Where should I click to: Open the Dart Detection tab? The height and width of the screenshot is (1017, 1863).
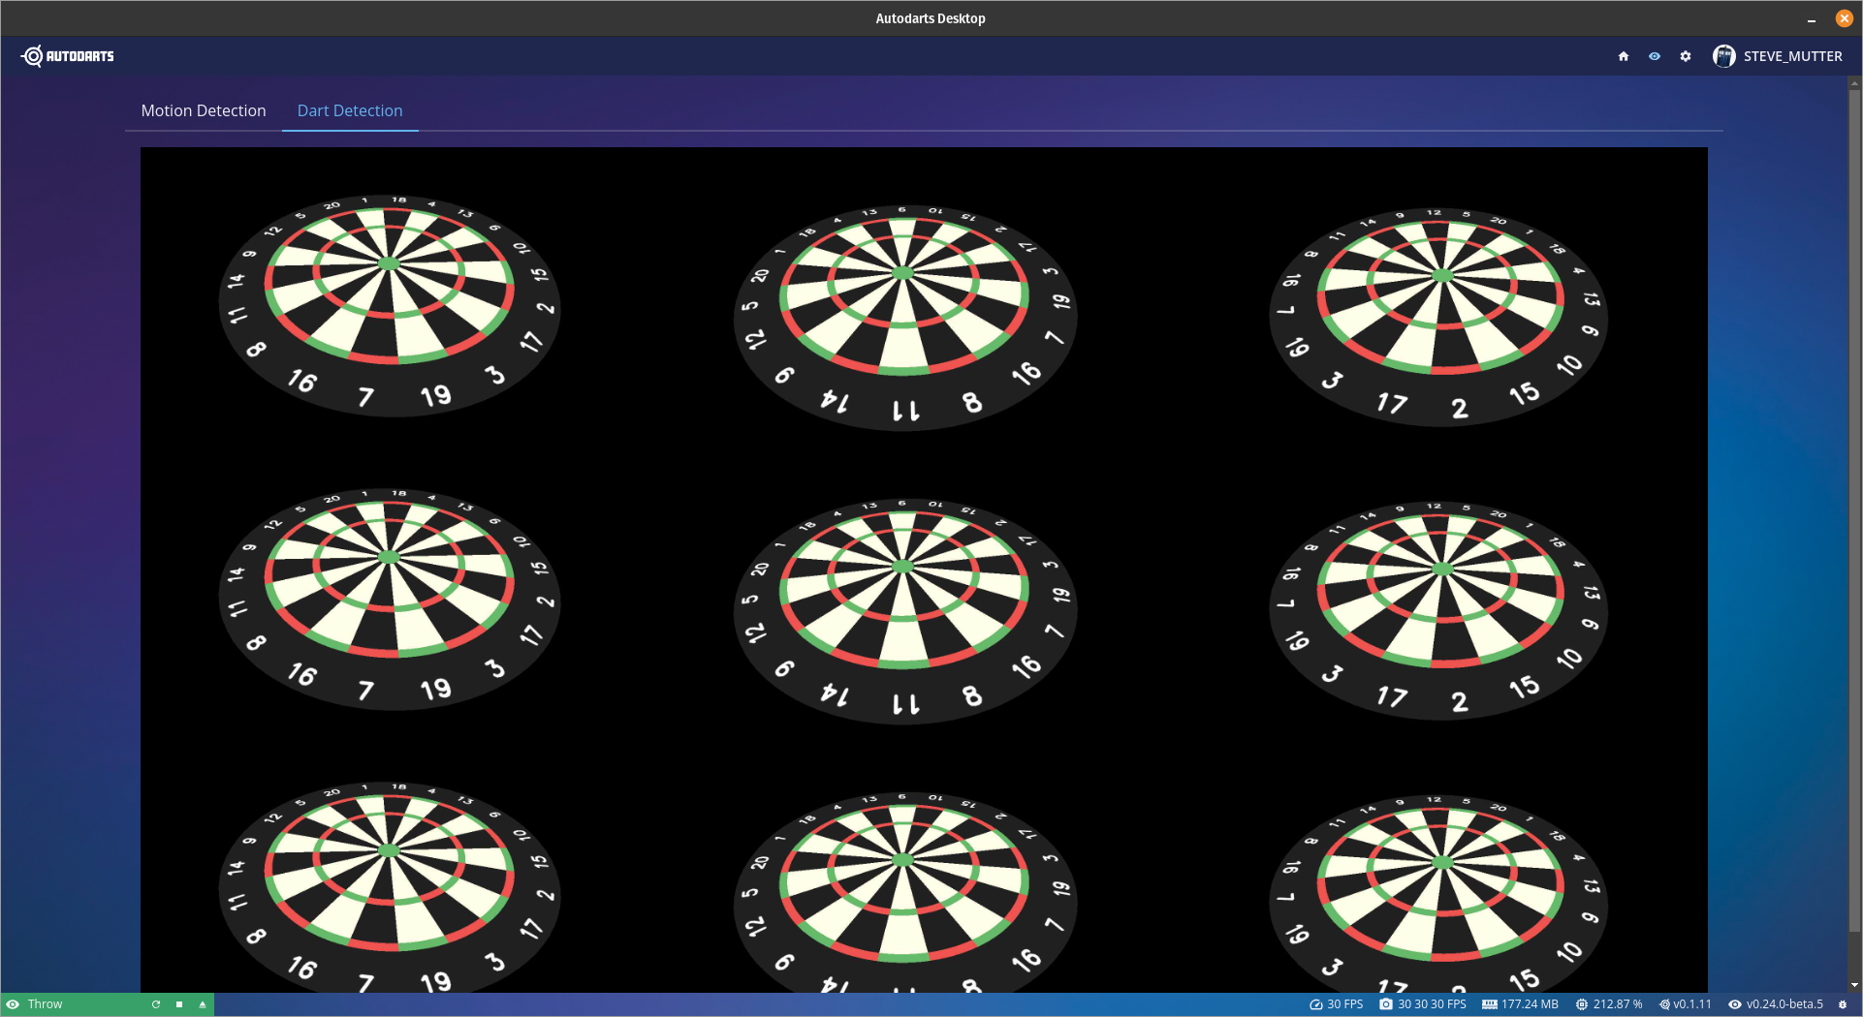(x=349, y=110)
